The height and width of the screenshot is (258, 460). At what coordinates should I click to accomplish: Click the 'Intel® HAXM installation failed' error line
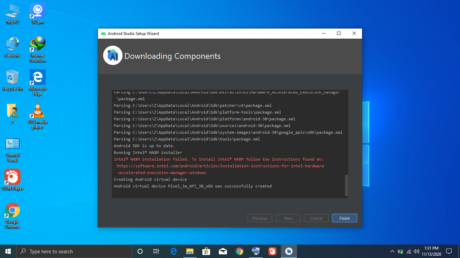point(219,159)
